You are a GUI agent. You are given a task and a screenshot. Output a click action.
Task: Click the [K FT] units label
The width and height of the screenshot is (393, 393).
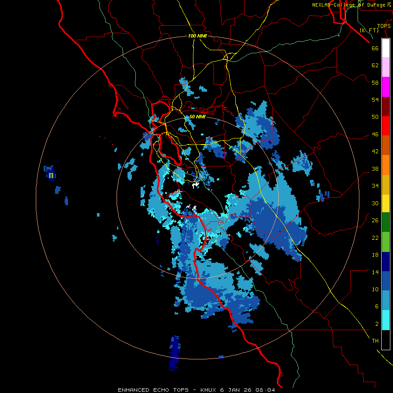[369, 30]
